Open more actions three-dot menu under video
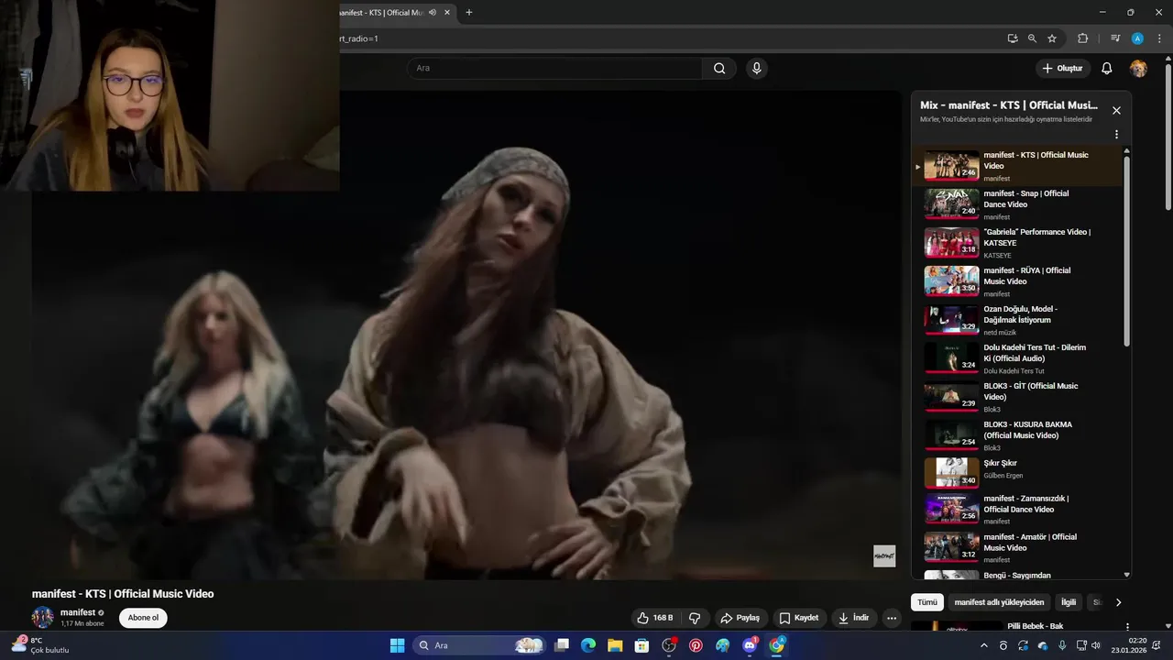This screenshot has height=660, width=1173. click(x=892, y=618)
